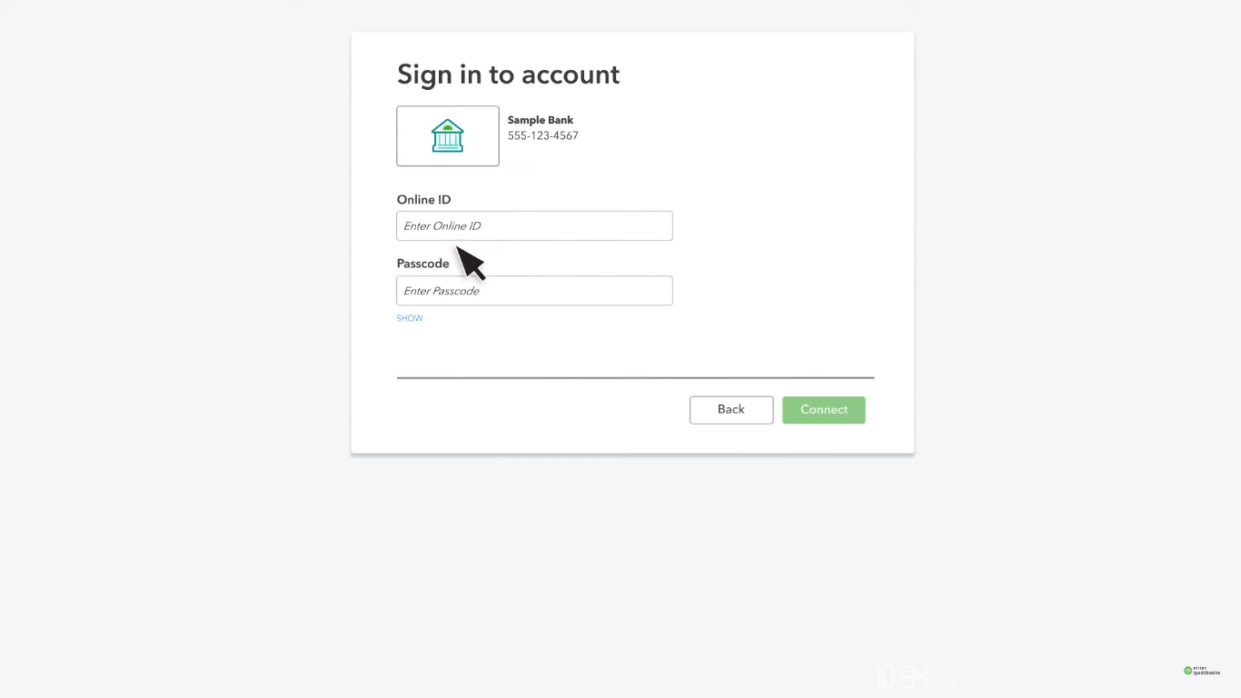Click the bank columns graphic
The width and height of the screenshot is (1241, 698).
point(447,140)
